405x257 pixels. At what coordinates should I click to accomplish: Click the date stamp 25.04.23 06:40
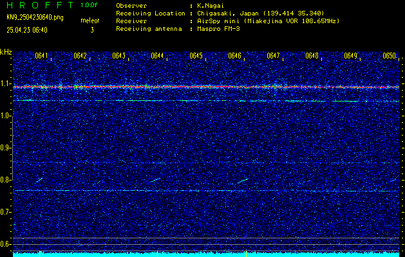27,30
